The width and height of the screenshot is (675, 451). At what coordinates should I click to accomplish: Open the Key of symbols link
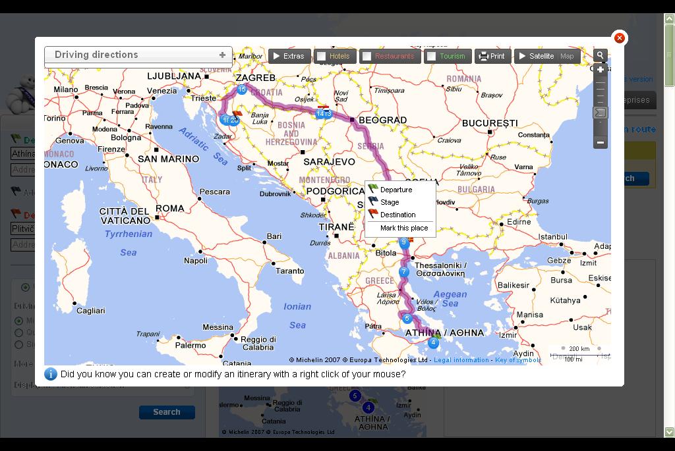click(x=518, y=360)
